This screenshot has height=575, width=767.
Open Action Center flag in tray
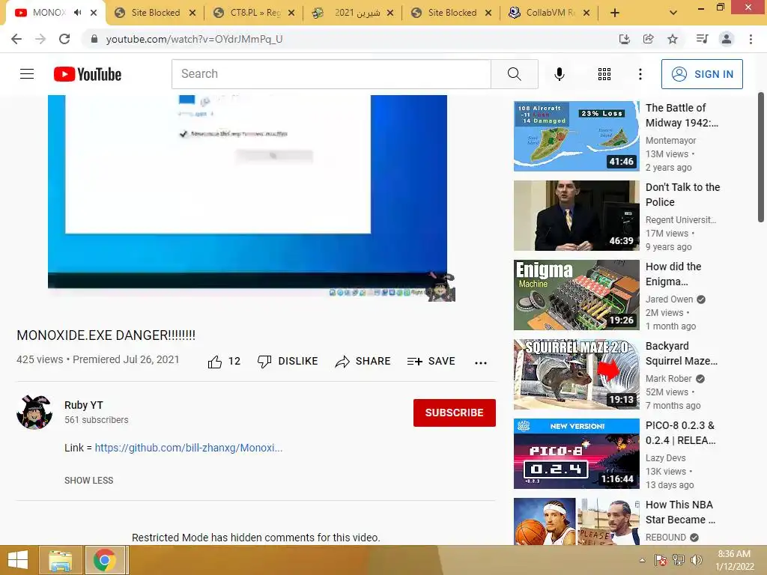pos(661,560)
